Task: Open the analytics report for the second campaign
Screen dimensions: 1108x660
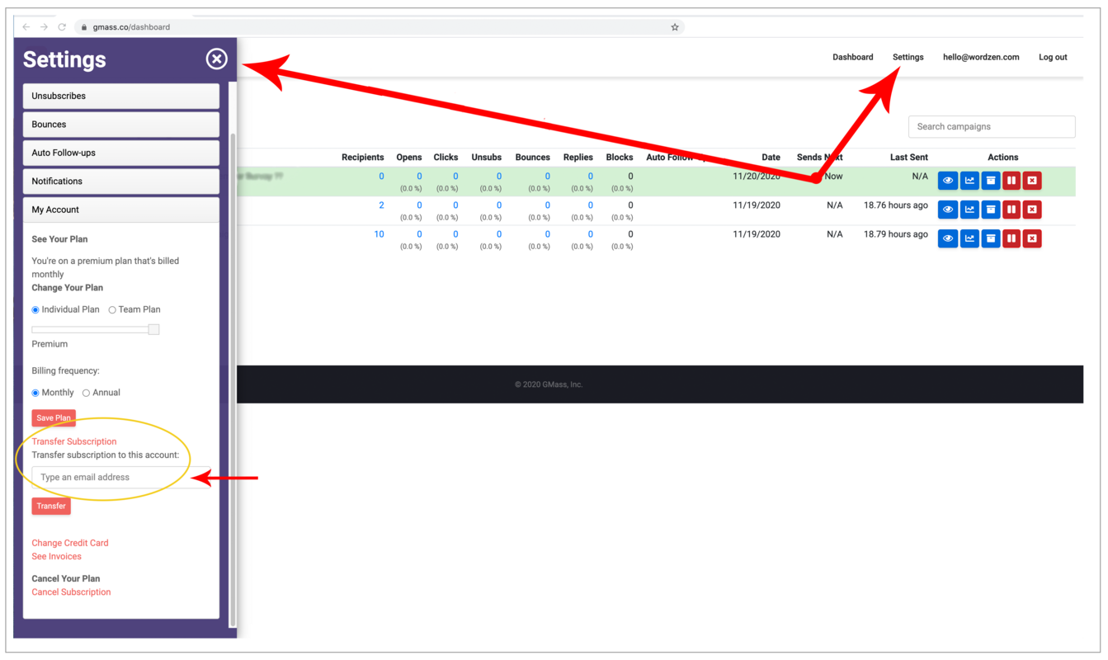Action: (x=969, y=209)
